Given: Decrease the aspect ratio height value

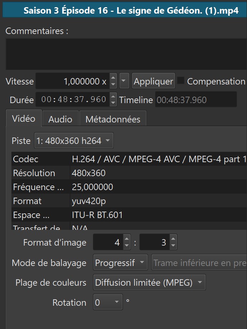Looking at the screenshot, I should (x=173, y=246).
